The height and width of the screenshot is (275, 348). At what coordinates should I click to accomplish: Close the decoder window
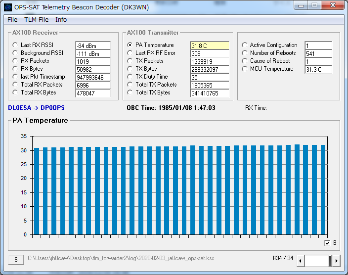point(333,5)
